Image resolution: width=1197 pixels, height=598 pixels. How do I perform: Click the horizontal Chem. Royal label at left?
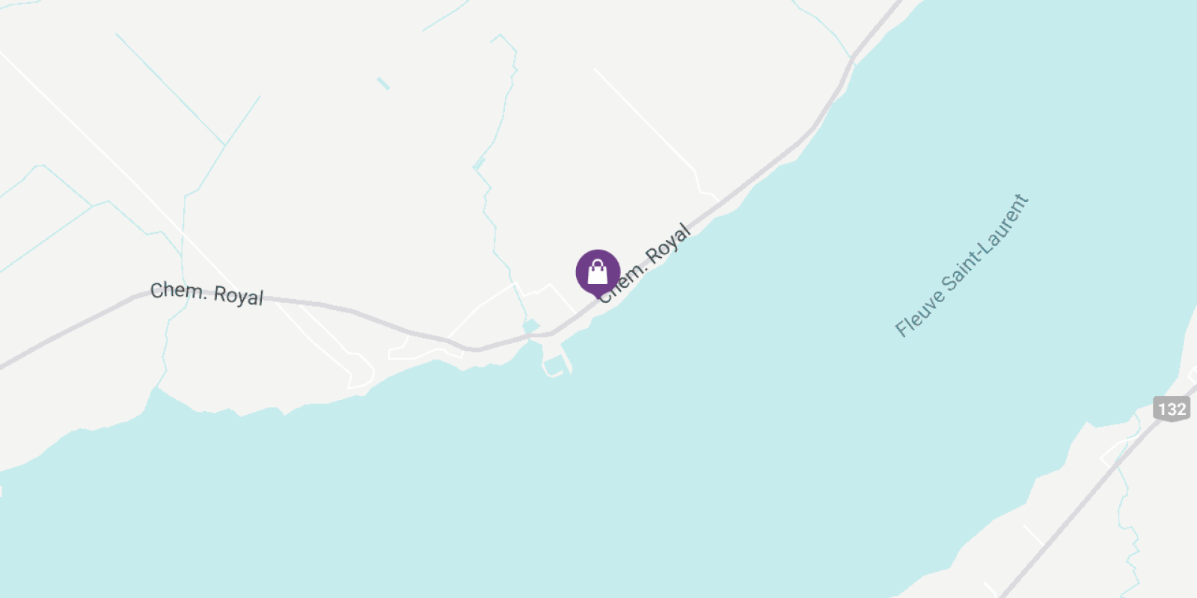pos(207,293)
